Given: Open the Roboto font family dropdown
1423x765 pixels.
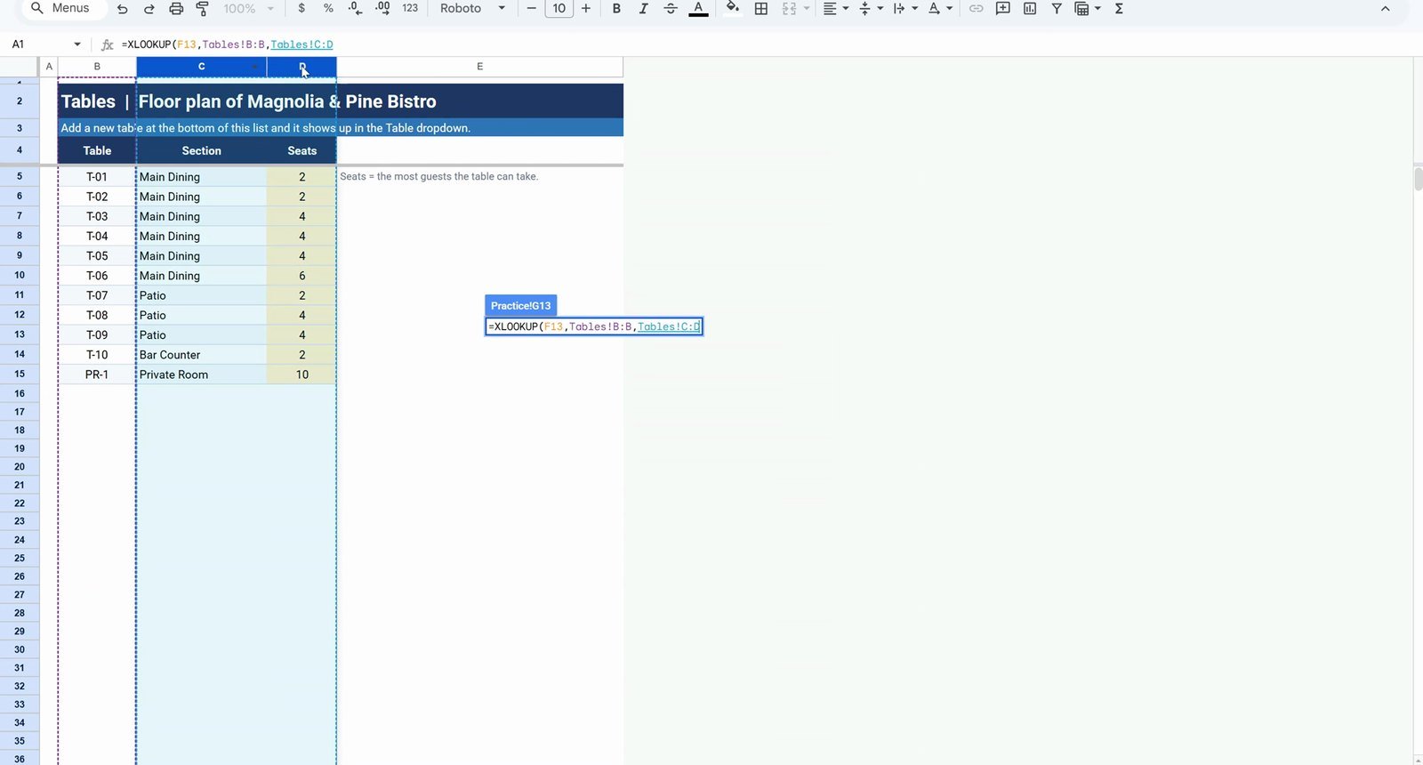Looking at the screenshot, I should pos(473,8).
